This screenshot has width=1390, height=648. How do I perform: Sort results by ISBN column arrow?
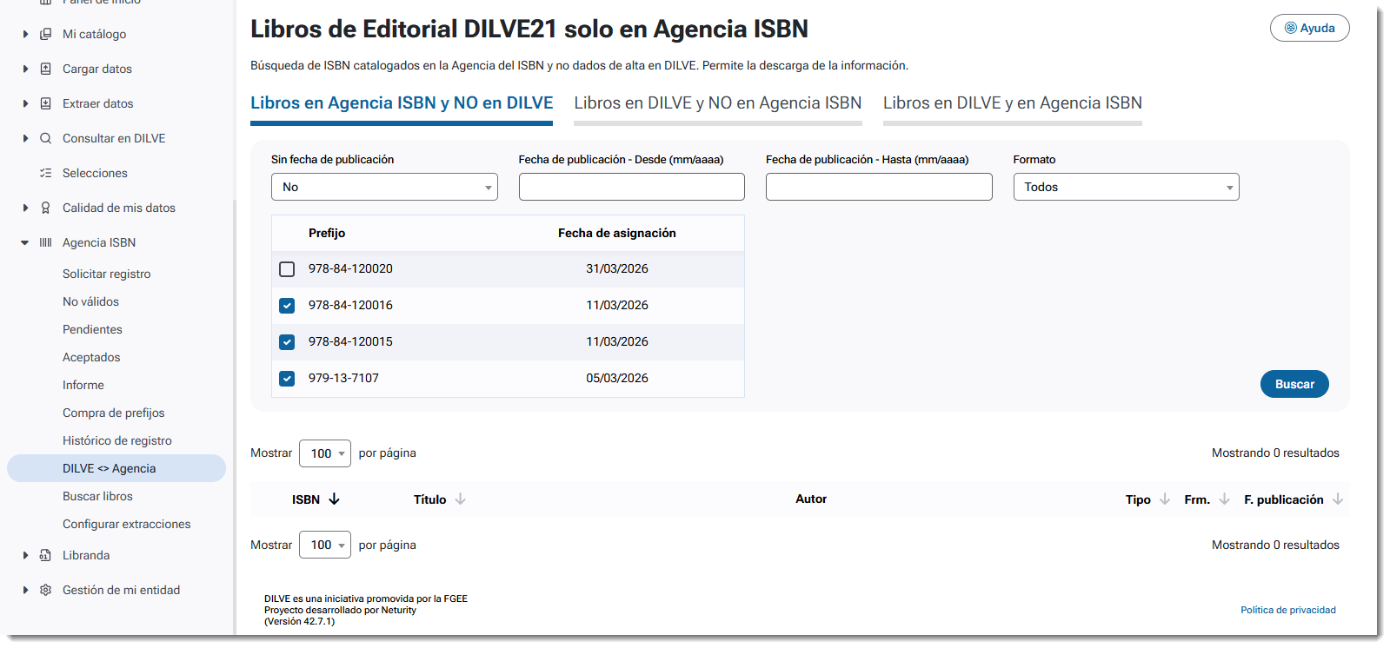(x=334, y=499)
